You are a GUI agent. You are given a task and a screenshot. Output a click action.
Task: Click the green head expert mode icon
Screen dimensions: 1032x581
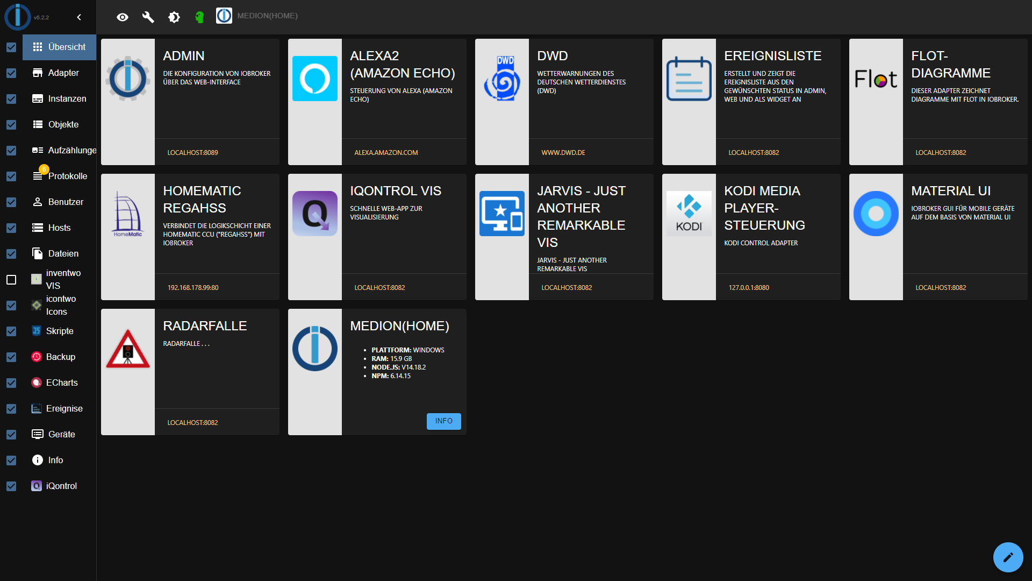199,17
